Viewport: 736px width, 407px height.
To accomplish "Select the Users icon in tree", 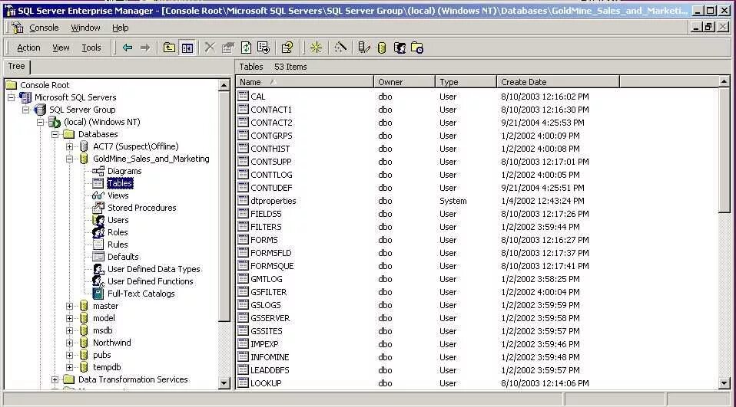I will [98, 220].
